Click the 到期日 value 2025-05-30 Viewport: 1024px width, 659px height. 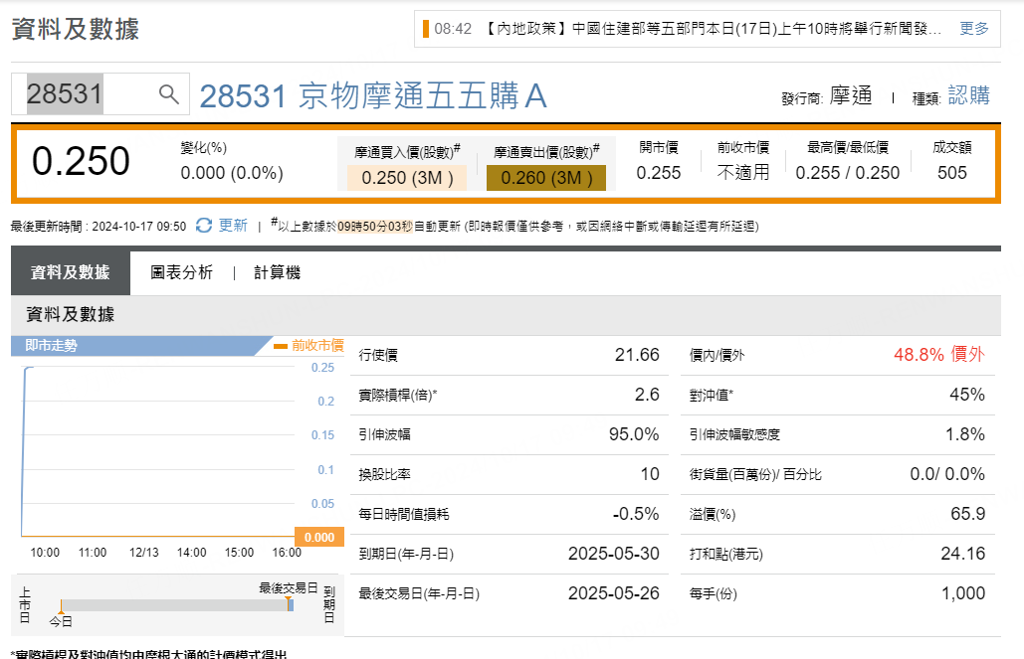[x=614, y=554]
